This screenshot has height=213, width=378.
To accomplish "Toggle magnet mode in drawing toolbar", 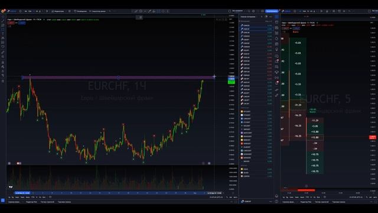I will pyautogui.click(x=3, y=63).
